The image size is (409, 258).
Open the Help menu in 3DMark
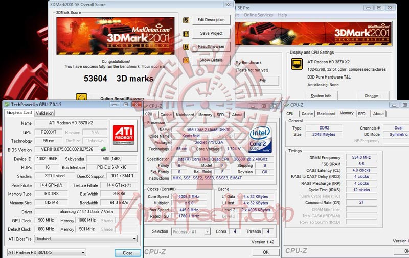(282, 15)
